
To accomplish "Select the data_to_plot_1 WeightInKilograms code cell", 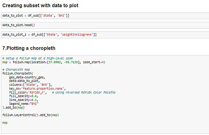I will (105, 35).
